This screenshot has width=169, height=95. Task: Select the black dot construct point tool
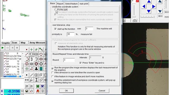coord(27,75)
